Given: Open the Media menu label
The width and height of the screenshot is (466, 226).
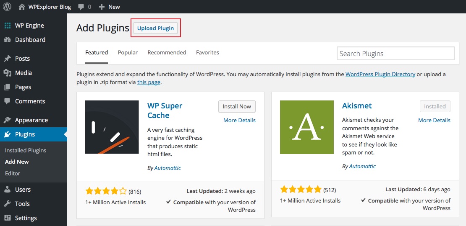Looking at the screenshot, I should 24,73.
